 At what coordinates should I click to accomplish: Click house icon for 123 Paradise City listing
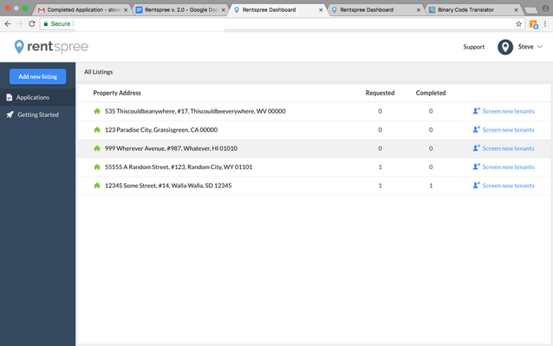pyautogui.click(x=97, y=130)
